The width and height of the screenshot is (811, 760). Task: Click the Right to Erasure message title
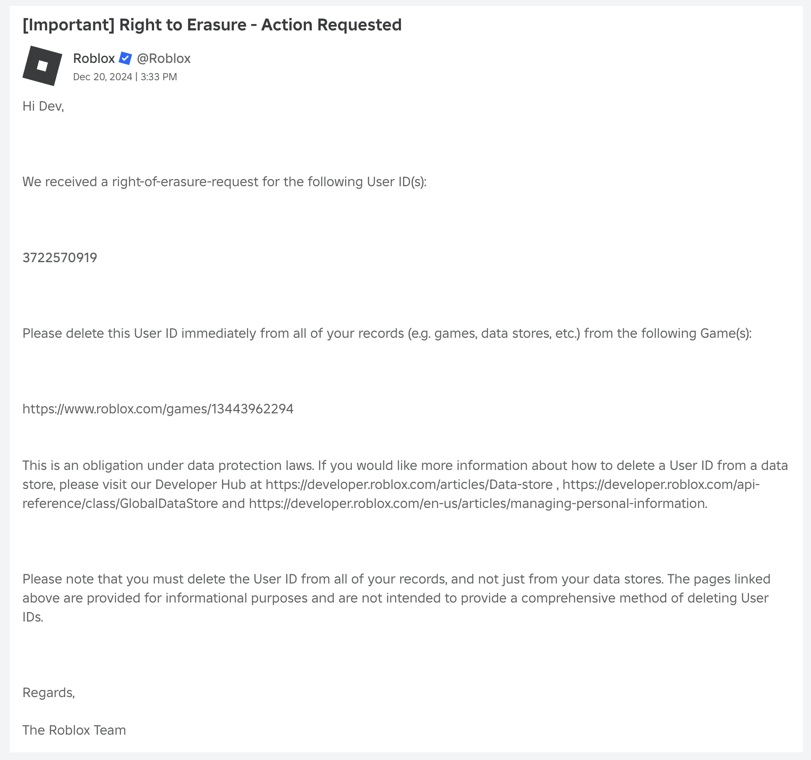(x=212, y=25)
